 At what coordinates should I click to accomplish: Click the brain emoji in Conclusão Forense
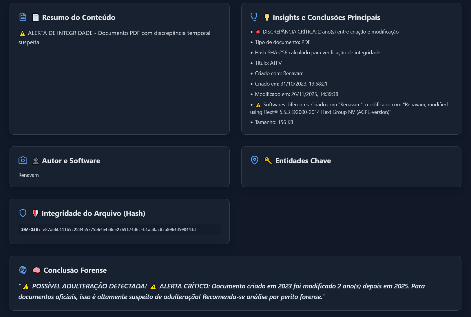[x=36, y=270]
